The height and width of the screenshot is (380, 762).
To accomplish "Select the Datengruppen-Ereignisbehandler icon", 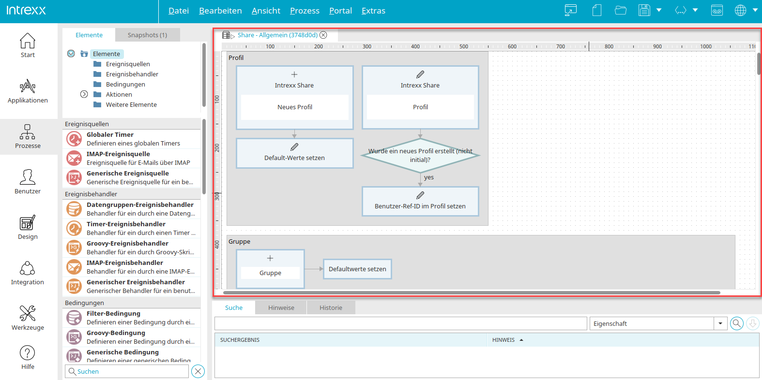I will click(x=74, y=209).
